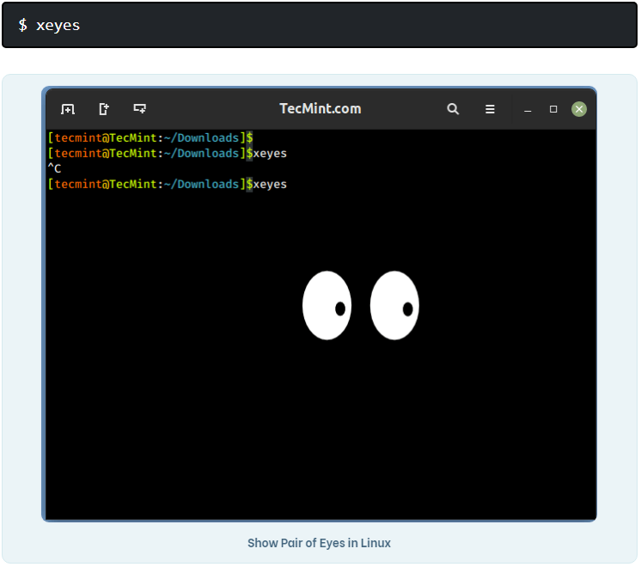This screenshot has width=641, height=567.
Task: Click the ^C line in terminal
Action: tap(54, 169)
